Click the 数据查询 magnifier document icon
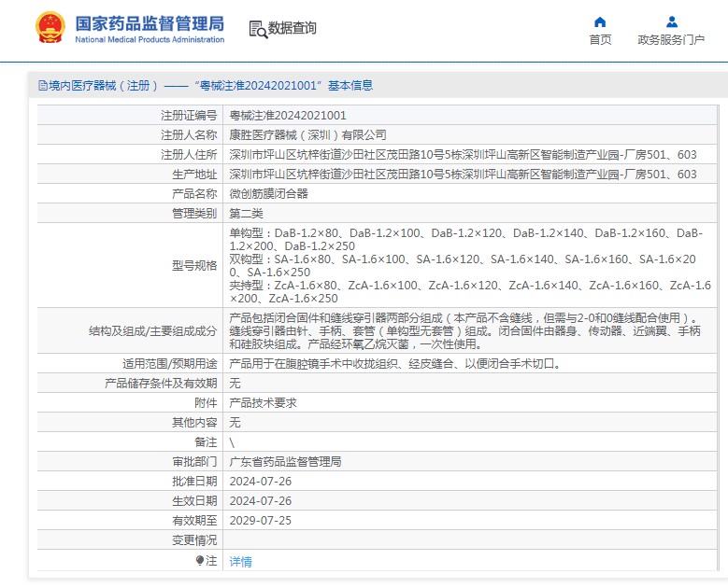 [258, 29]
